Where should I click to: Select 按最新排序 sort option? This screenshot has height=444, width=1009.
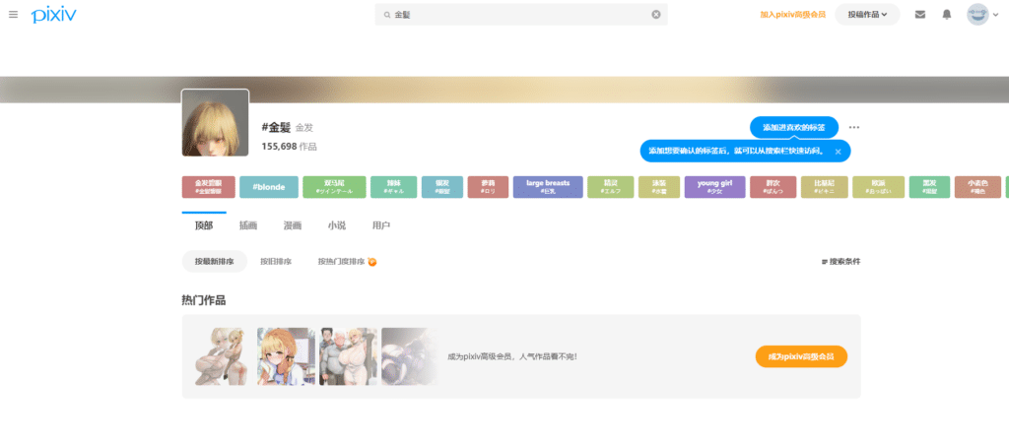tap(214, 262)
